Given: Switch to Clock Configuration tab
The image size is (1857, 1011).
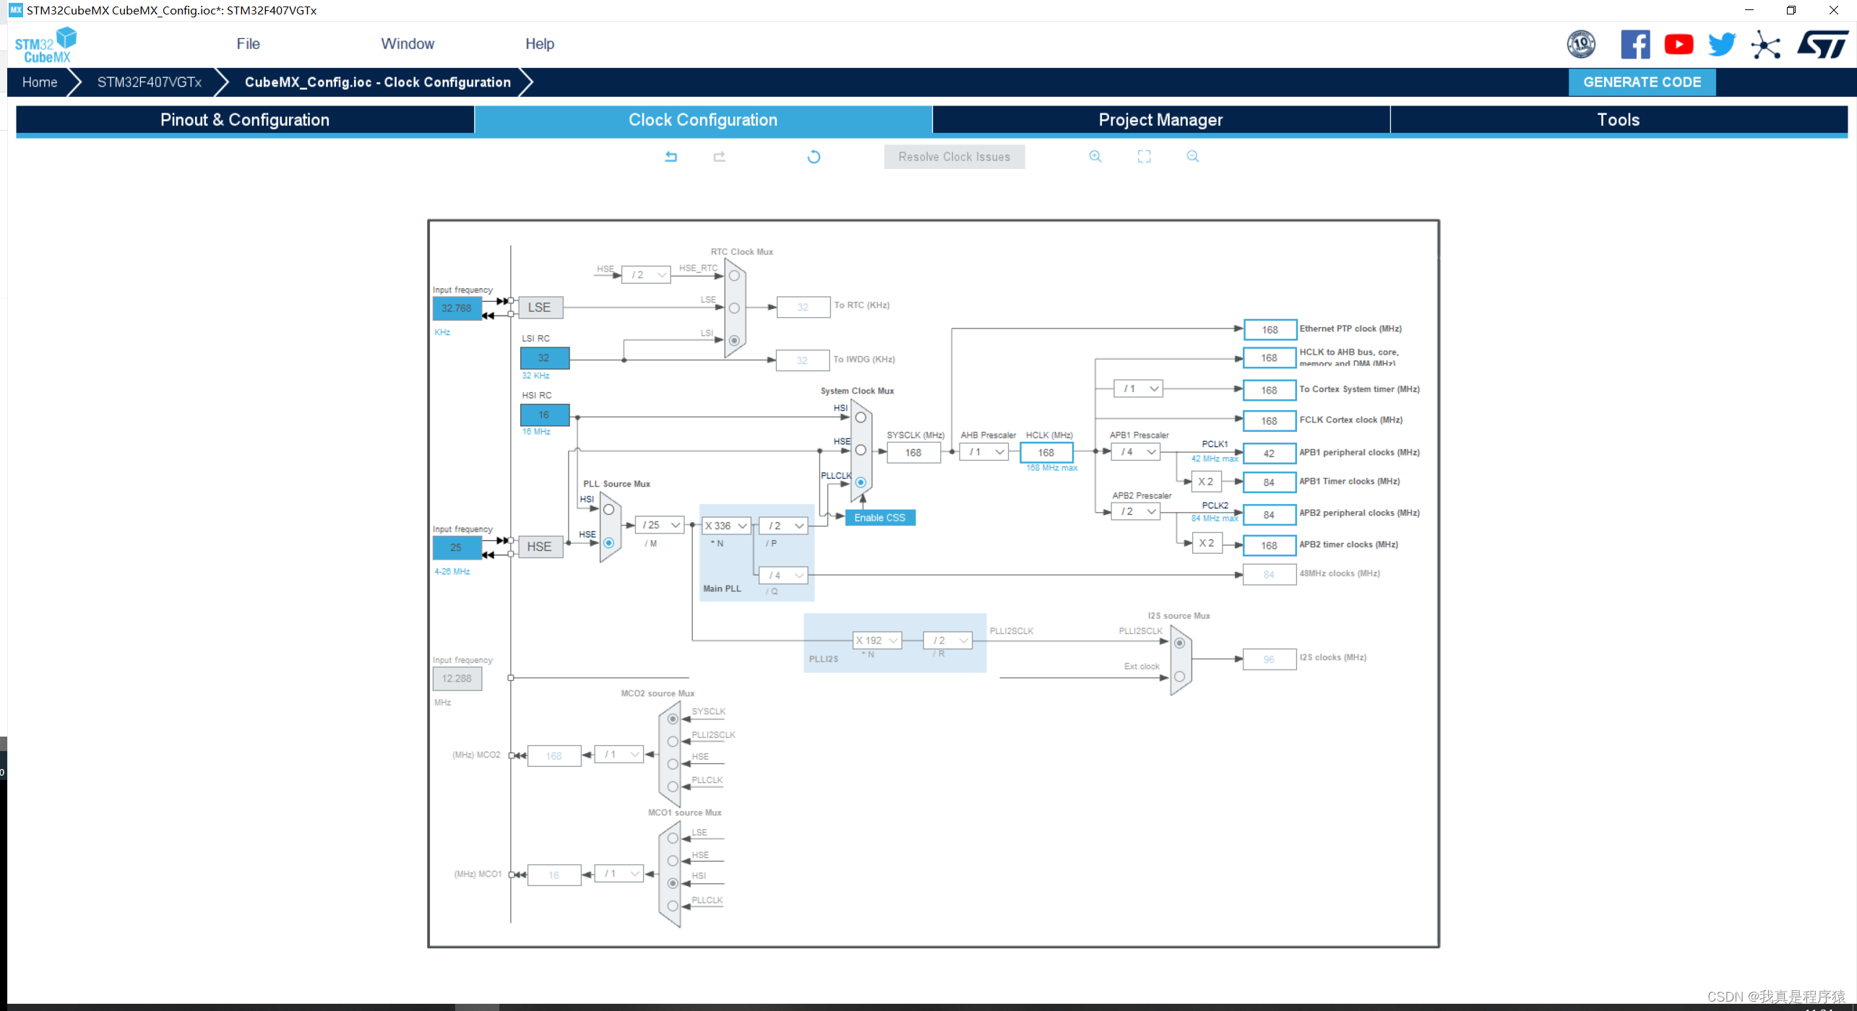Looking at the screenshot, I should click(703, 120).
